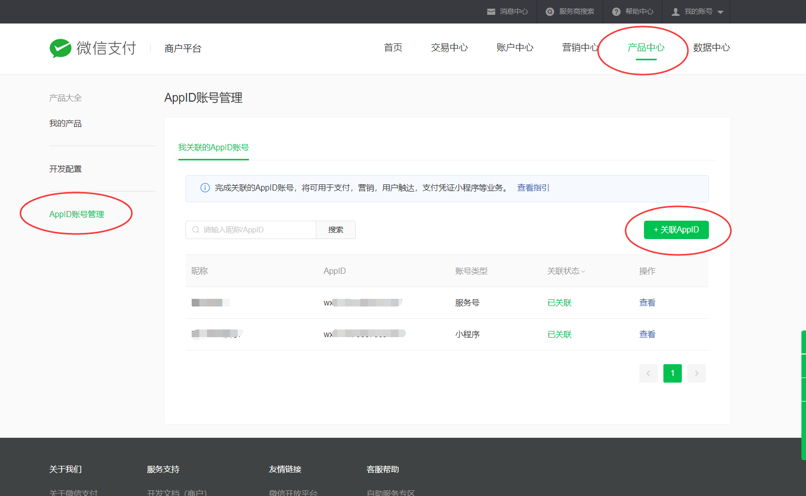Viewport: 806px width, 496px height.
Task: Click the 操作 column header
Action: point(647,271)
